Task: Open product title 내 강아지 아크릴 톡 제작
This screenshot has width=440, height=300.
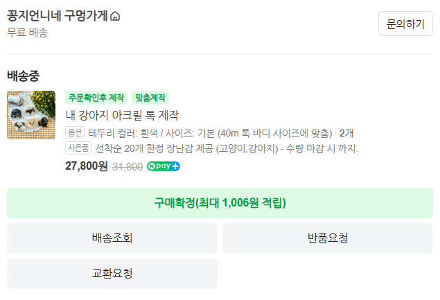Action: 122,115
